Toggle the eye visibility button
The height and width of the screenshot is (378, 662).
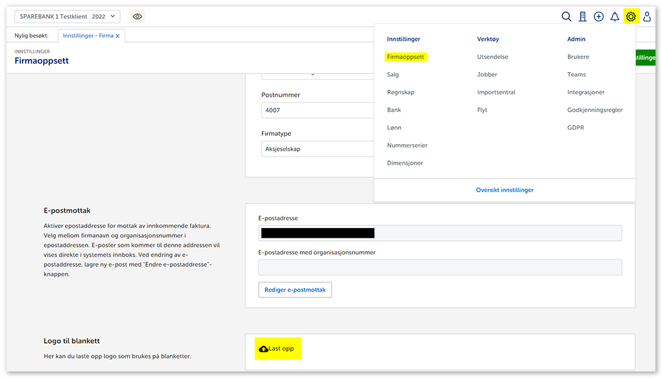[137, 17]
